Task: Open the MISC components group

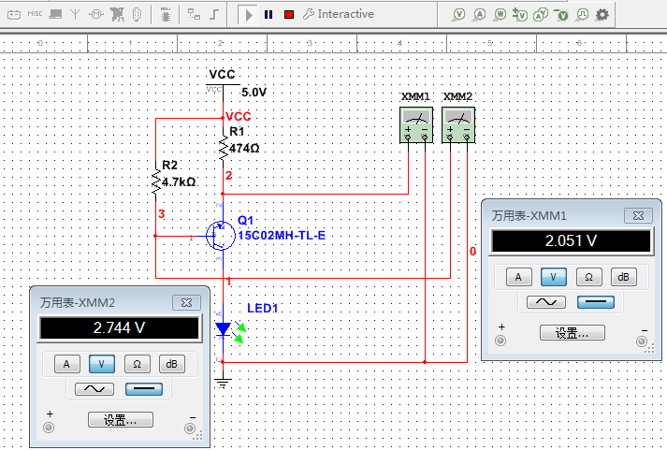Action: click(x=35, y=14)
